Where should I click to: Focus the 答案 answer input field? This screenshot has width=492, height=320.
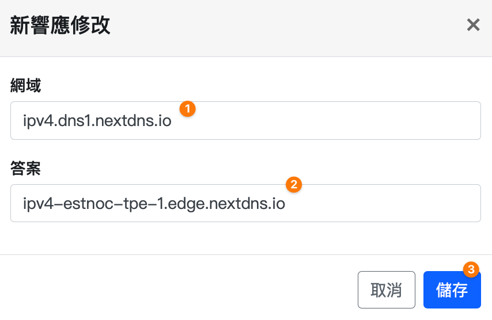[x=245, y=203]
